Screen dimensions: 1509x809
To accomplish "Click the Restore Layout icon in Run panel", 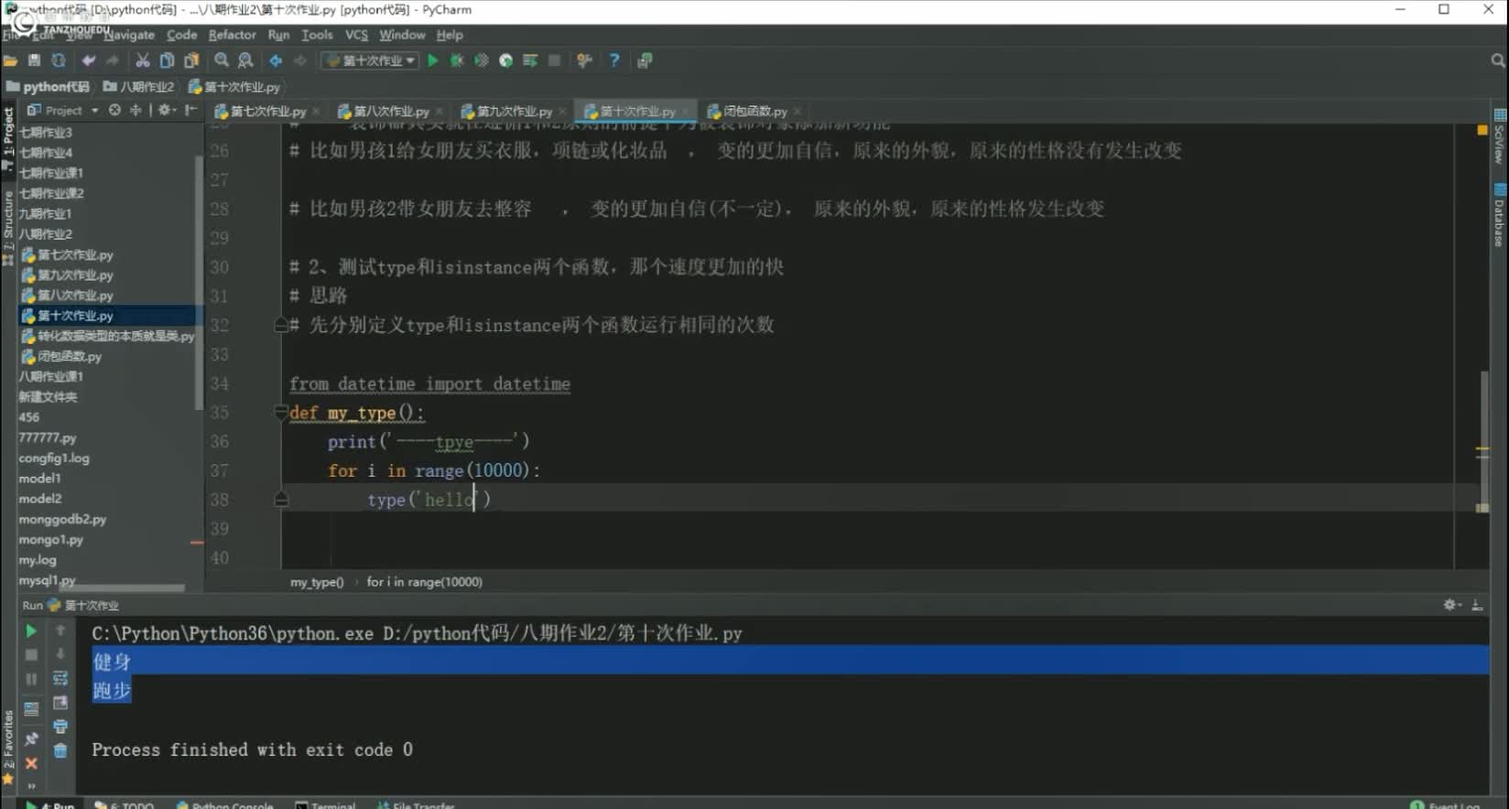I will [30, 709].
